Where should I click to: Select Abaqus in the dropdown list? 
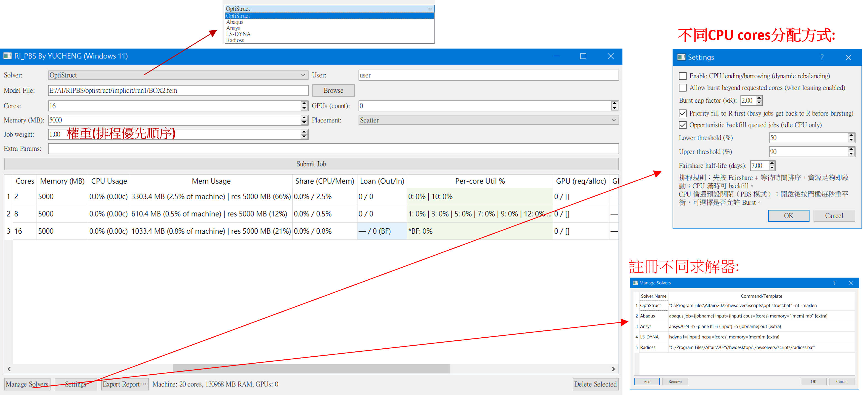[x=235, y=22]
